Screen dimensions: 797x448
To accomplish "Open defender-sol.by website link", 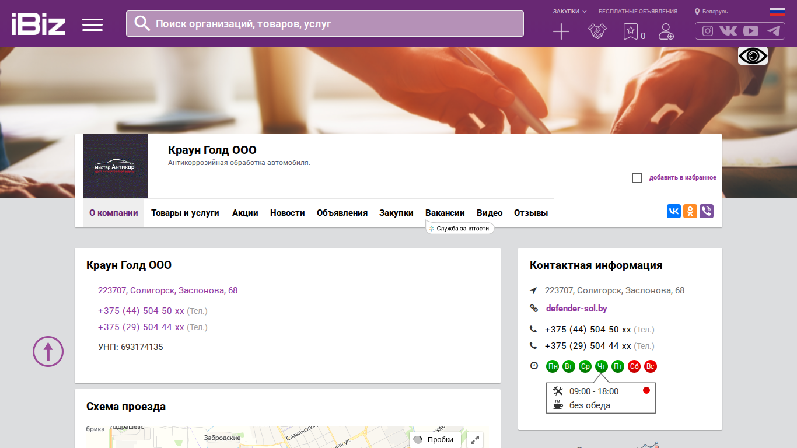I will pyautogui.click(x=576, y=309).
